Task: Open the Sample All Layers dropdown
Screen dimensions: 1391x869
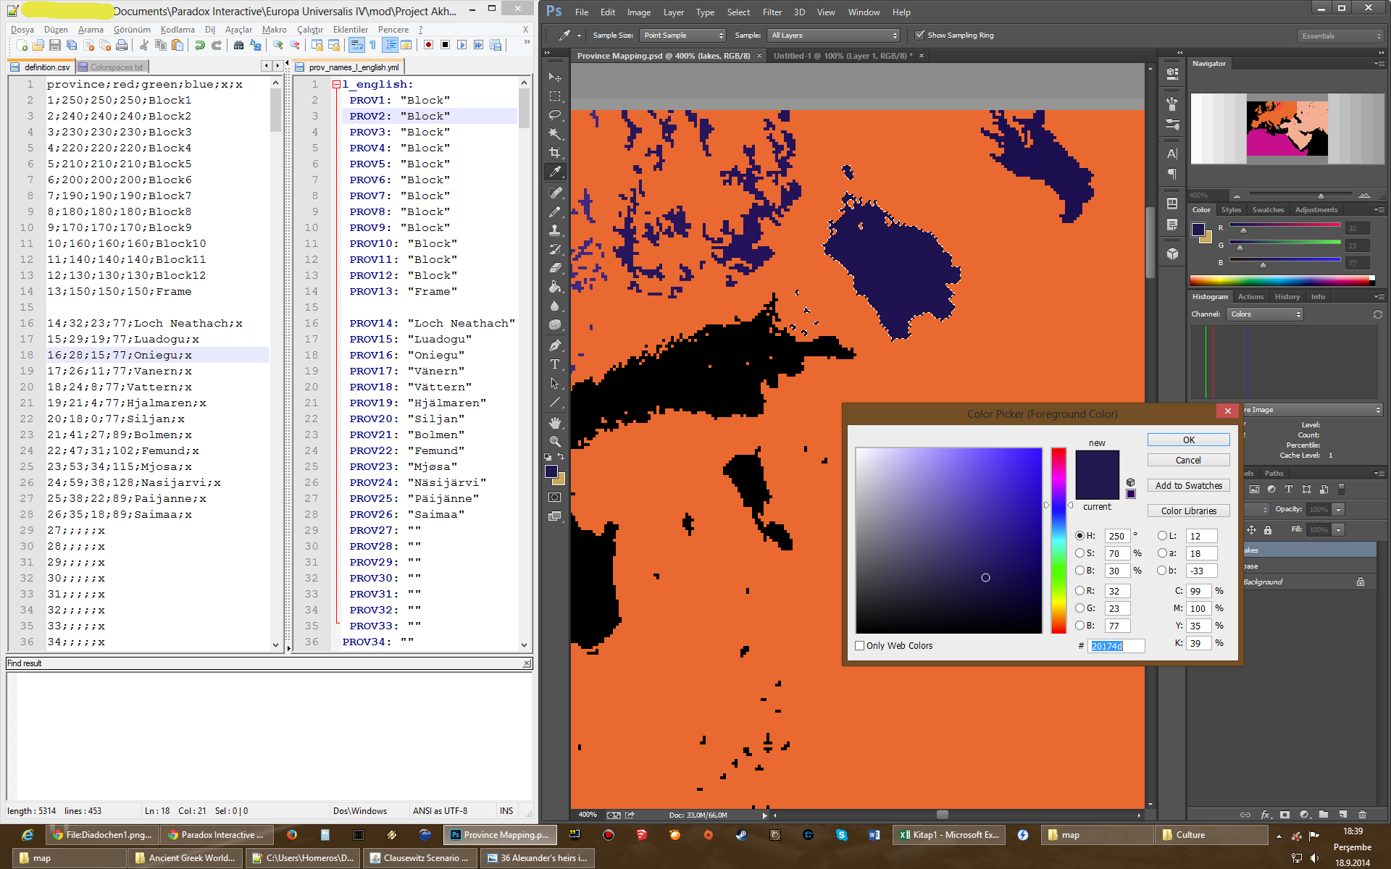Action: point(834,35)
